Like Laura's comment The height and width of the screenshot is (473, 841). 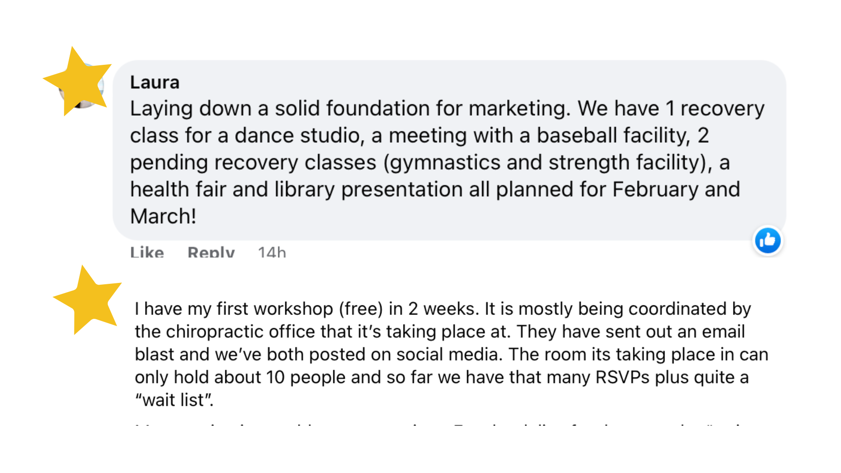(147, 252)
